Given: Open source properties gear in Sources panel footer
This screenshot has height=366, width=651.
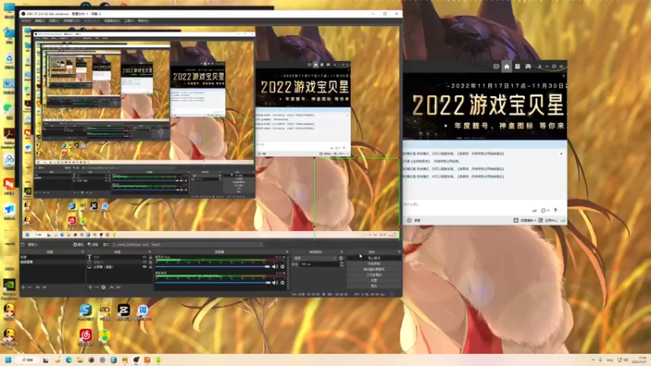Looking at the screenshot, I should pos(103,287).
